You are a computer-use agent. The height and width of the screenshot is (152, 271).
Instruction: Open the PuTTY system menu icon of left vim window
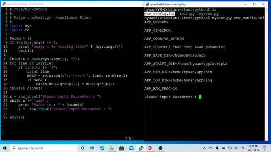(4, 4)
